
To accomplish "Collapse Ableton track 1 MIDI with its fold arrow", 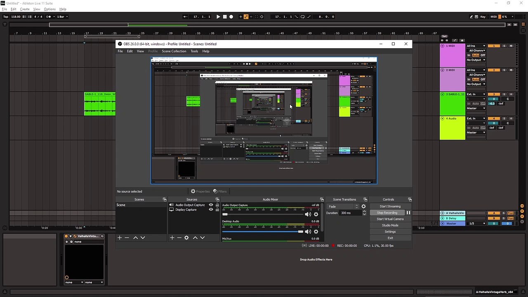I will pyautogui.click(x=442, y=46).
